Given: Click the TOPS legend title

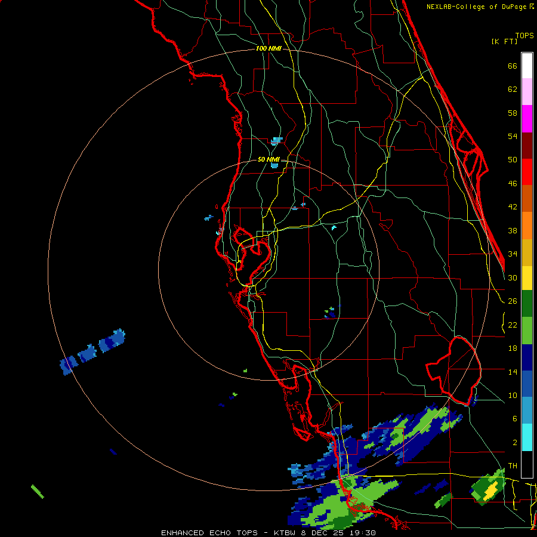Looking at the screenshot, I should [524, 36].
